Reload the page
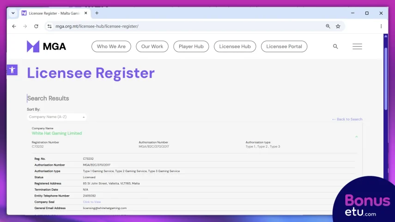The image size is (395, 222). [36, 26]
